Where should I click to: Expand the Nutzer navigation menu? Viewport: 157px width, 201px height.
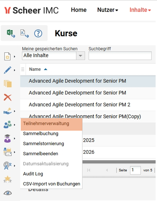[108, 10]
